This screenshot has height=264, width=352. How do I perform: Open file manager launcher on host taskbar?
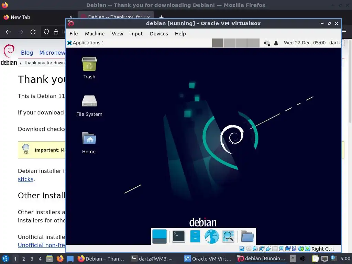click(49, 258)
